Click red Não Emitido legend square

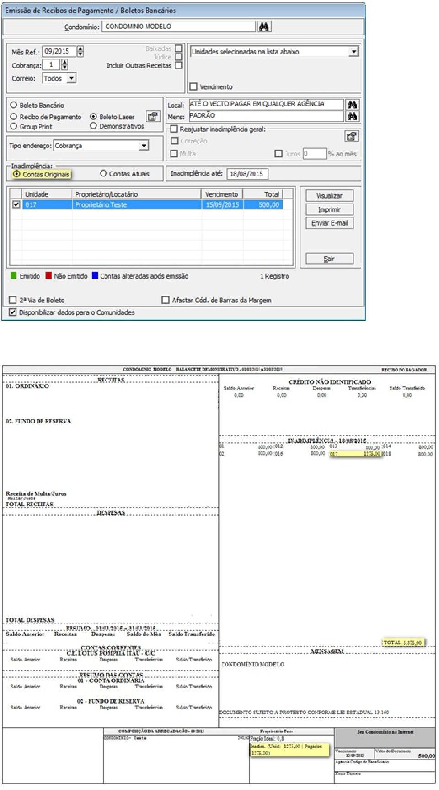(x=48, y=276)
